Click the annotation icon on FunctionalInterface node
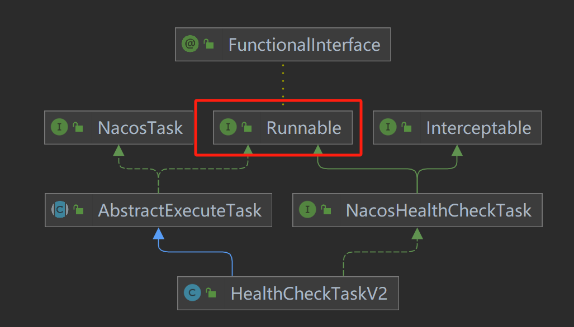Viewport: 574px width, 327px height. [191, 44]
